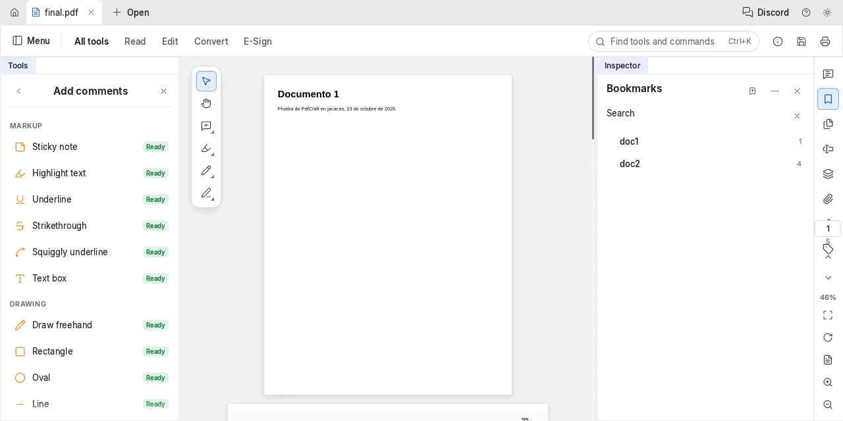Image resolution: width=843 pixels, height=421 pixels.
Task: Click the Bookmarks sidebar icon
Action: click(829, 99)
